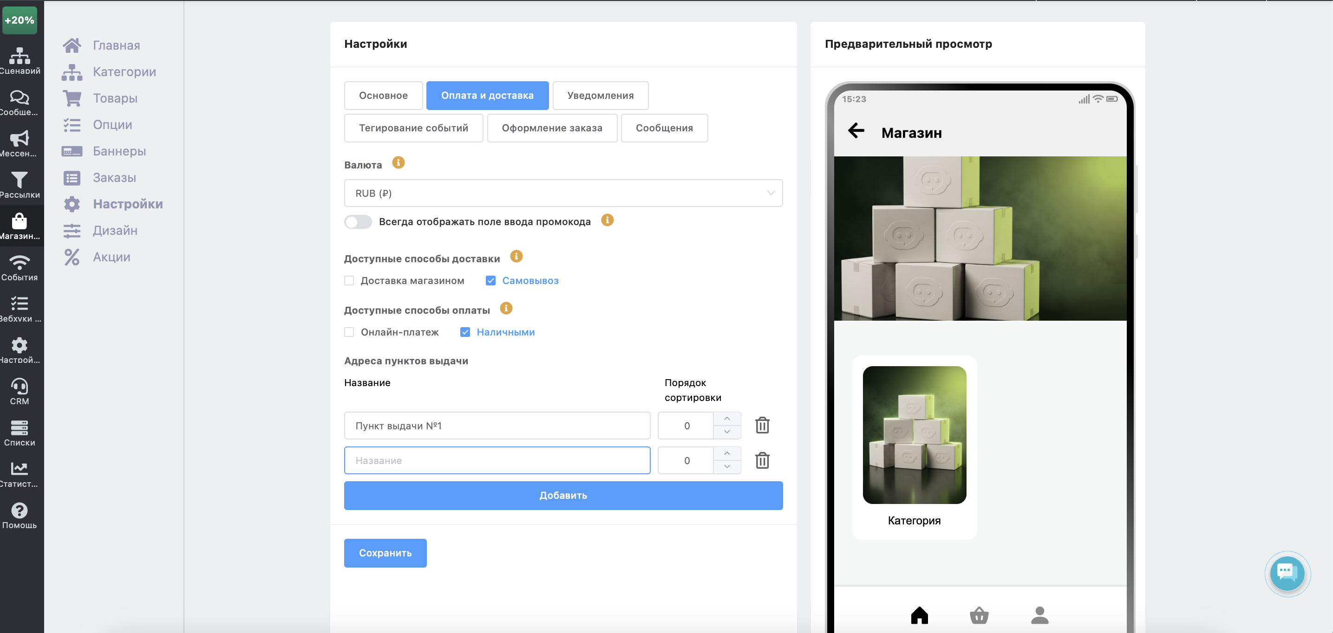Focus the empty Название input field
This screenshot has width=1333, height=633.
(x=497, y=460)
